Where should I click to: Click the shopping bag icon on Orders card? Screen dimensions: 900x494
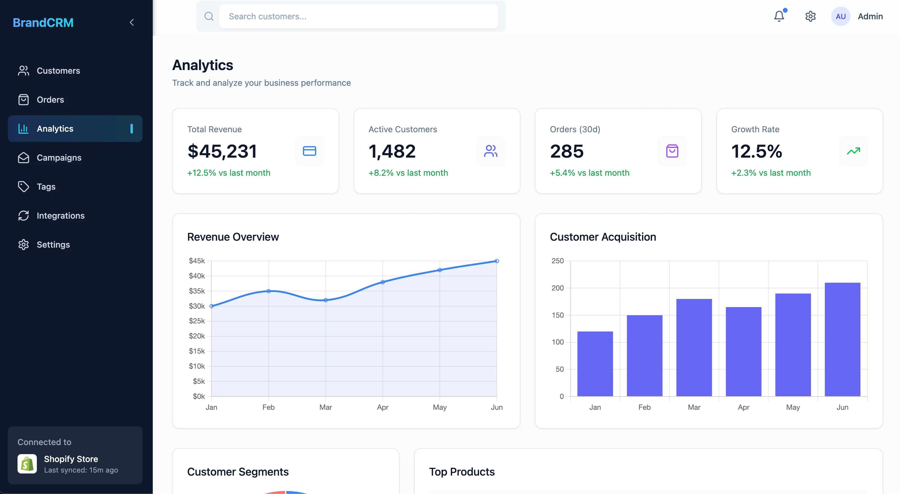coord(672,151)
